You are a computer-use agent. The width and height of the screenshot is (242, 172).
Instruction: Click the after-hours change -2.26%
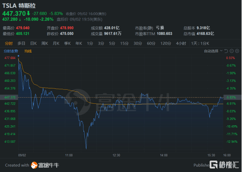click(47, 19)
